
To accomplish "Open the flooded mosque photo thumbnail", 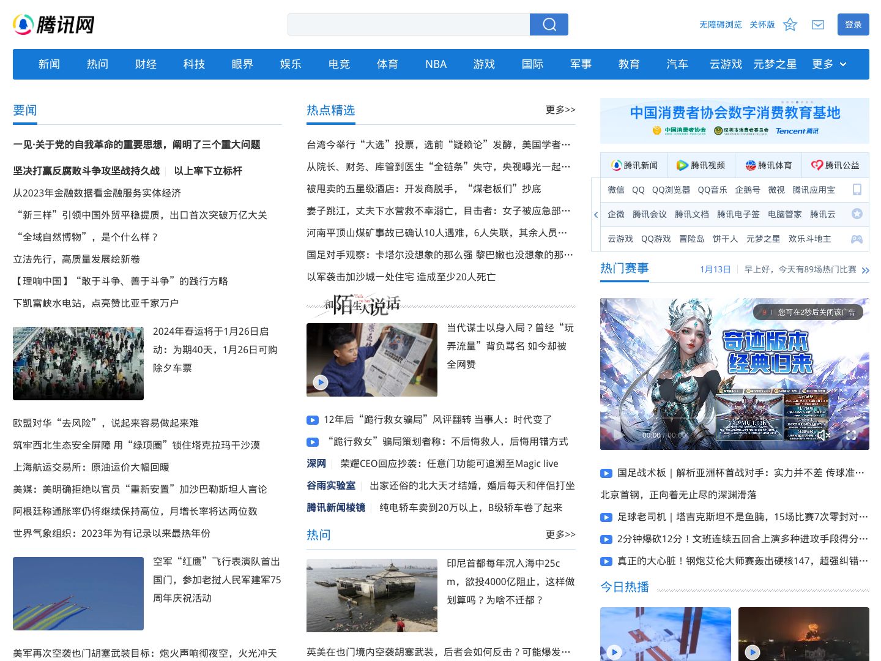I will tap(372, 596).
